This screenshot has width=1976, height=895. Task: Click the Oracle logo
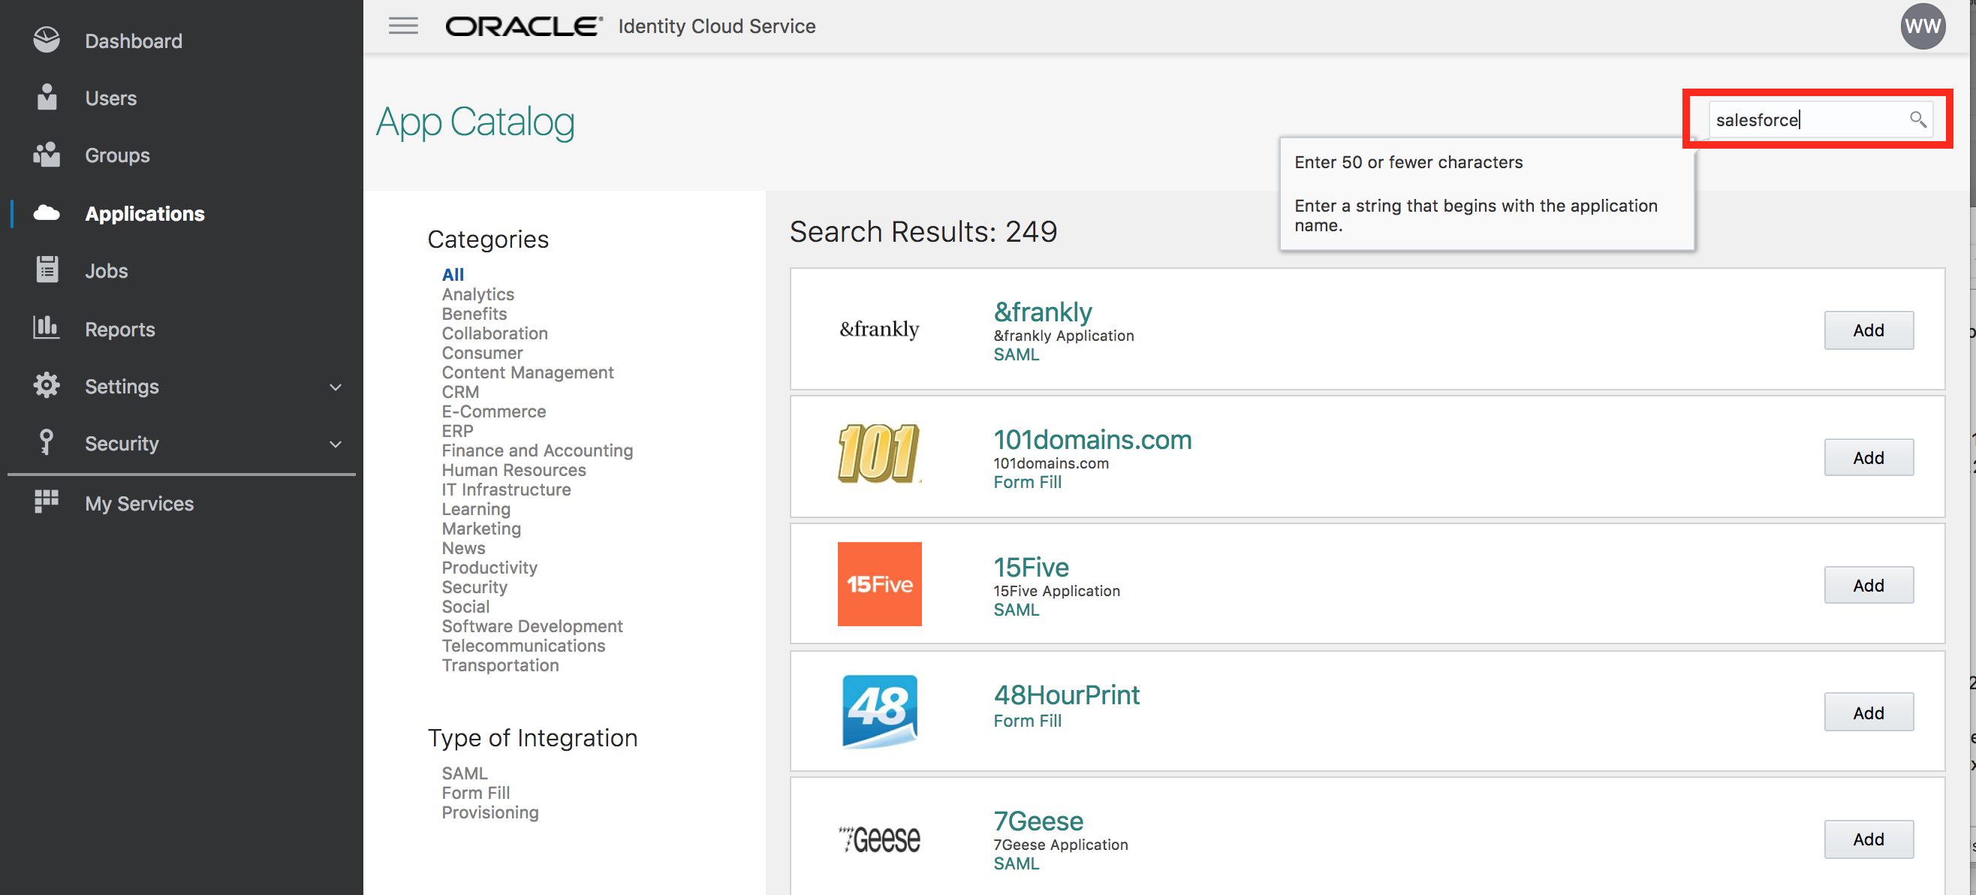pyautogui.click(x=524, y=26)
